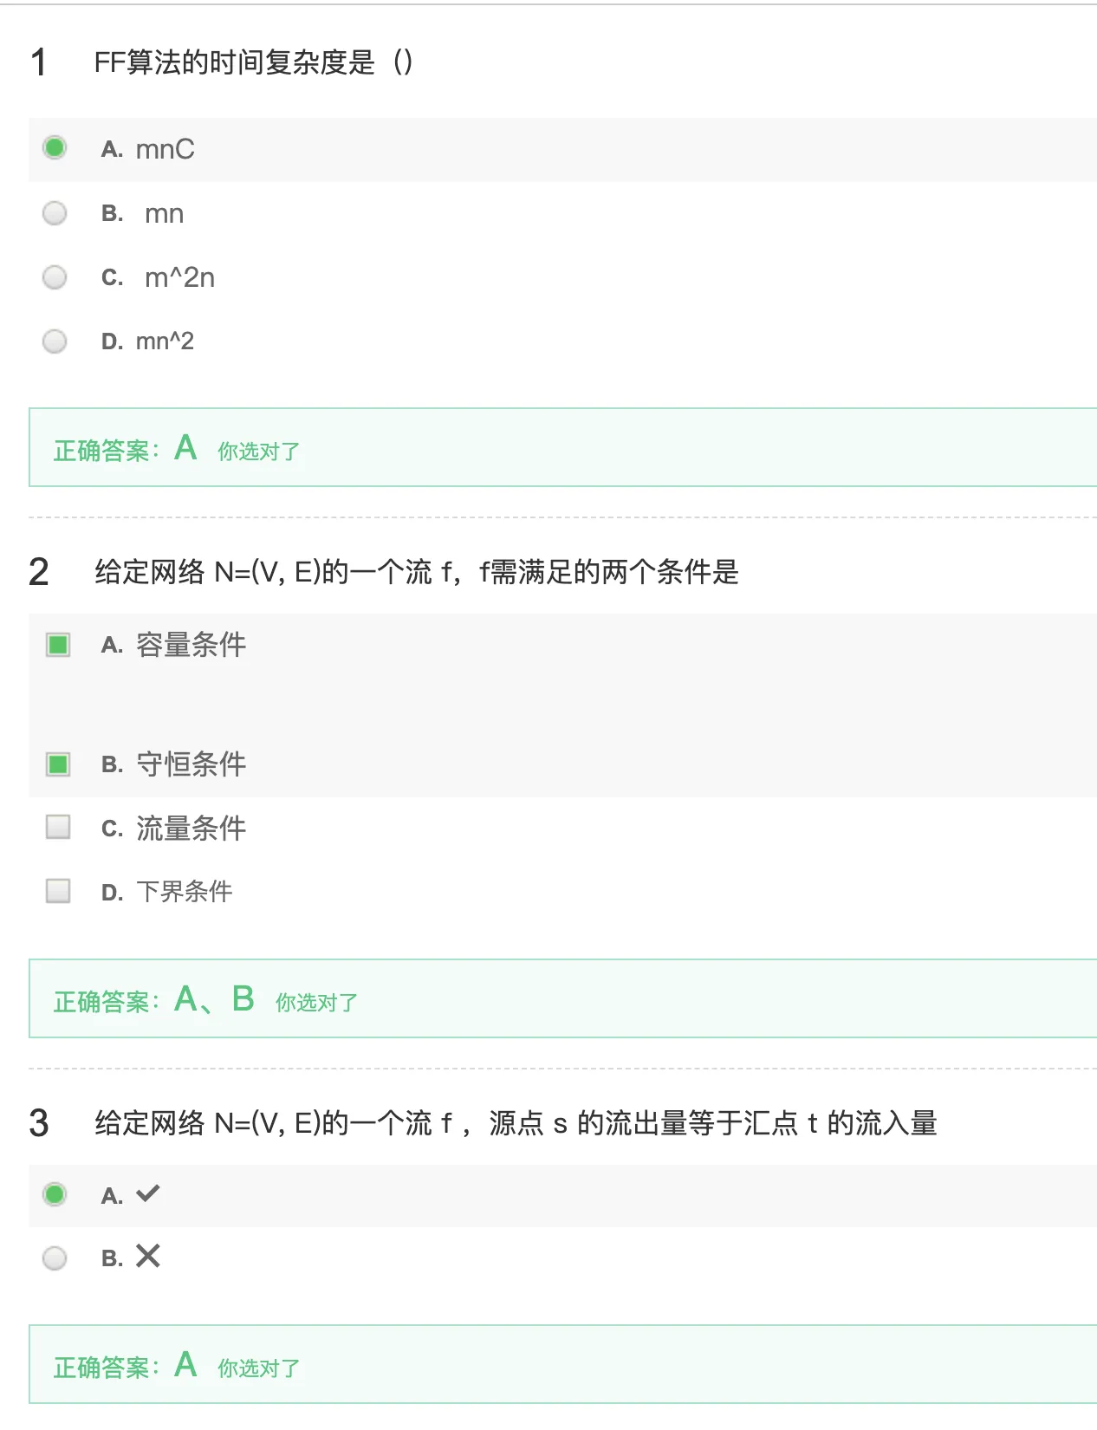Check the 流量条件 checkbox

pos(58,827)
